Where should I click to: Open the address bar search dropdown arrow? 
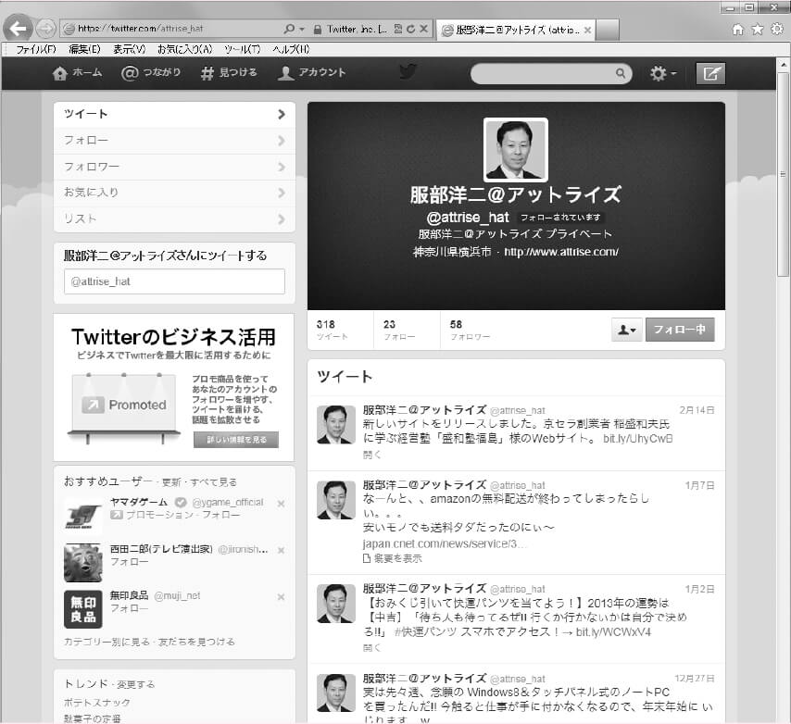(x=302, y=30)
